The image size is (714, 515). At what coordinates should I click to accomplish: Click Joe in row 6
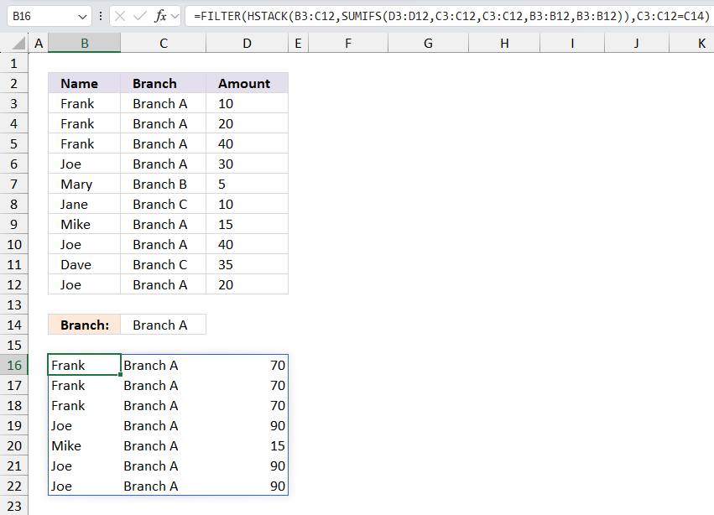[84, 164]
